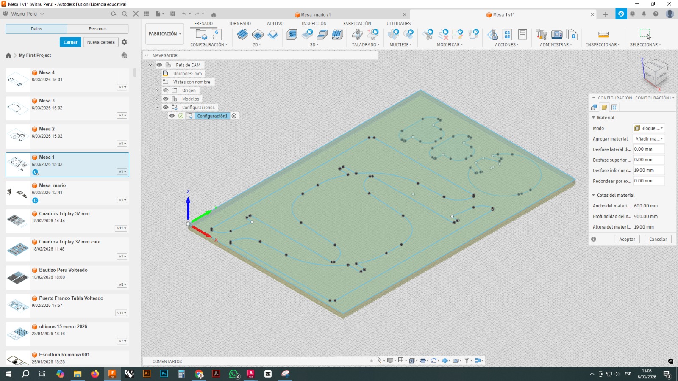
Task: Expand the Vistas con nombre tree node
Action: point(157,82)
